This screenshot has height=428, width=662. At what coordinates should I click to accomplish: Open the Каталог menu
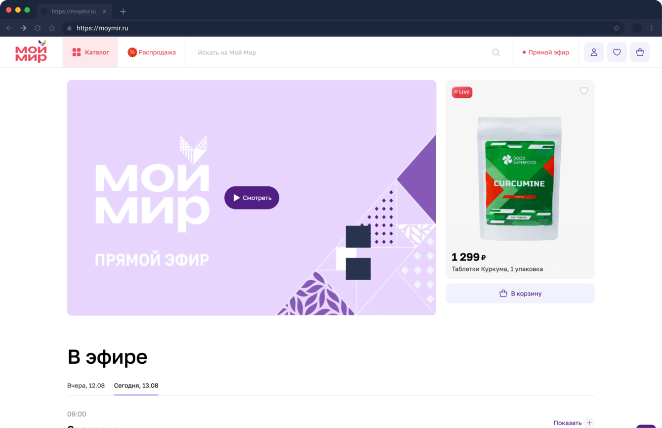point(90,52)
